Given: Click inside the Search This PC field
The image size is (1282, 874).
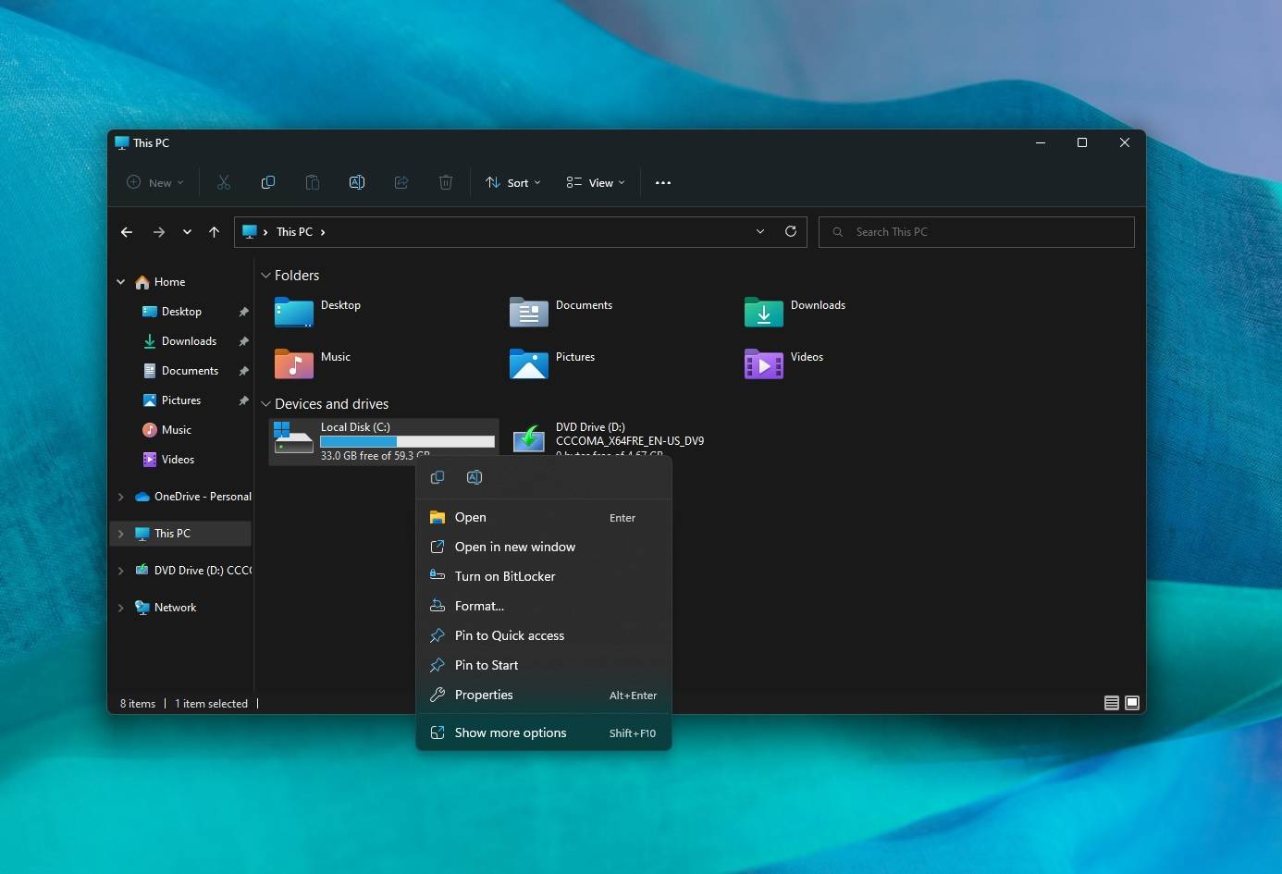Looking at the screenshot, I should pyautogui.click(x=976, y=231).
